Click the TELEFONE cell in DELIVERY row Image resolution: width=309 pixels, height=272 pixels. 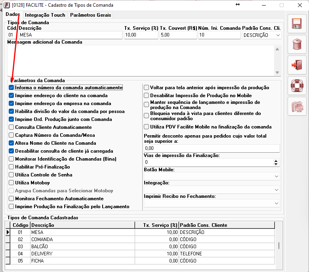tap(227, 254)
